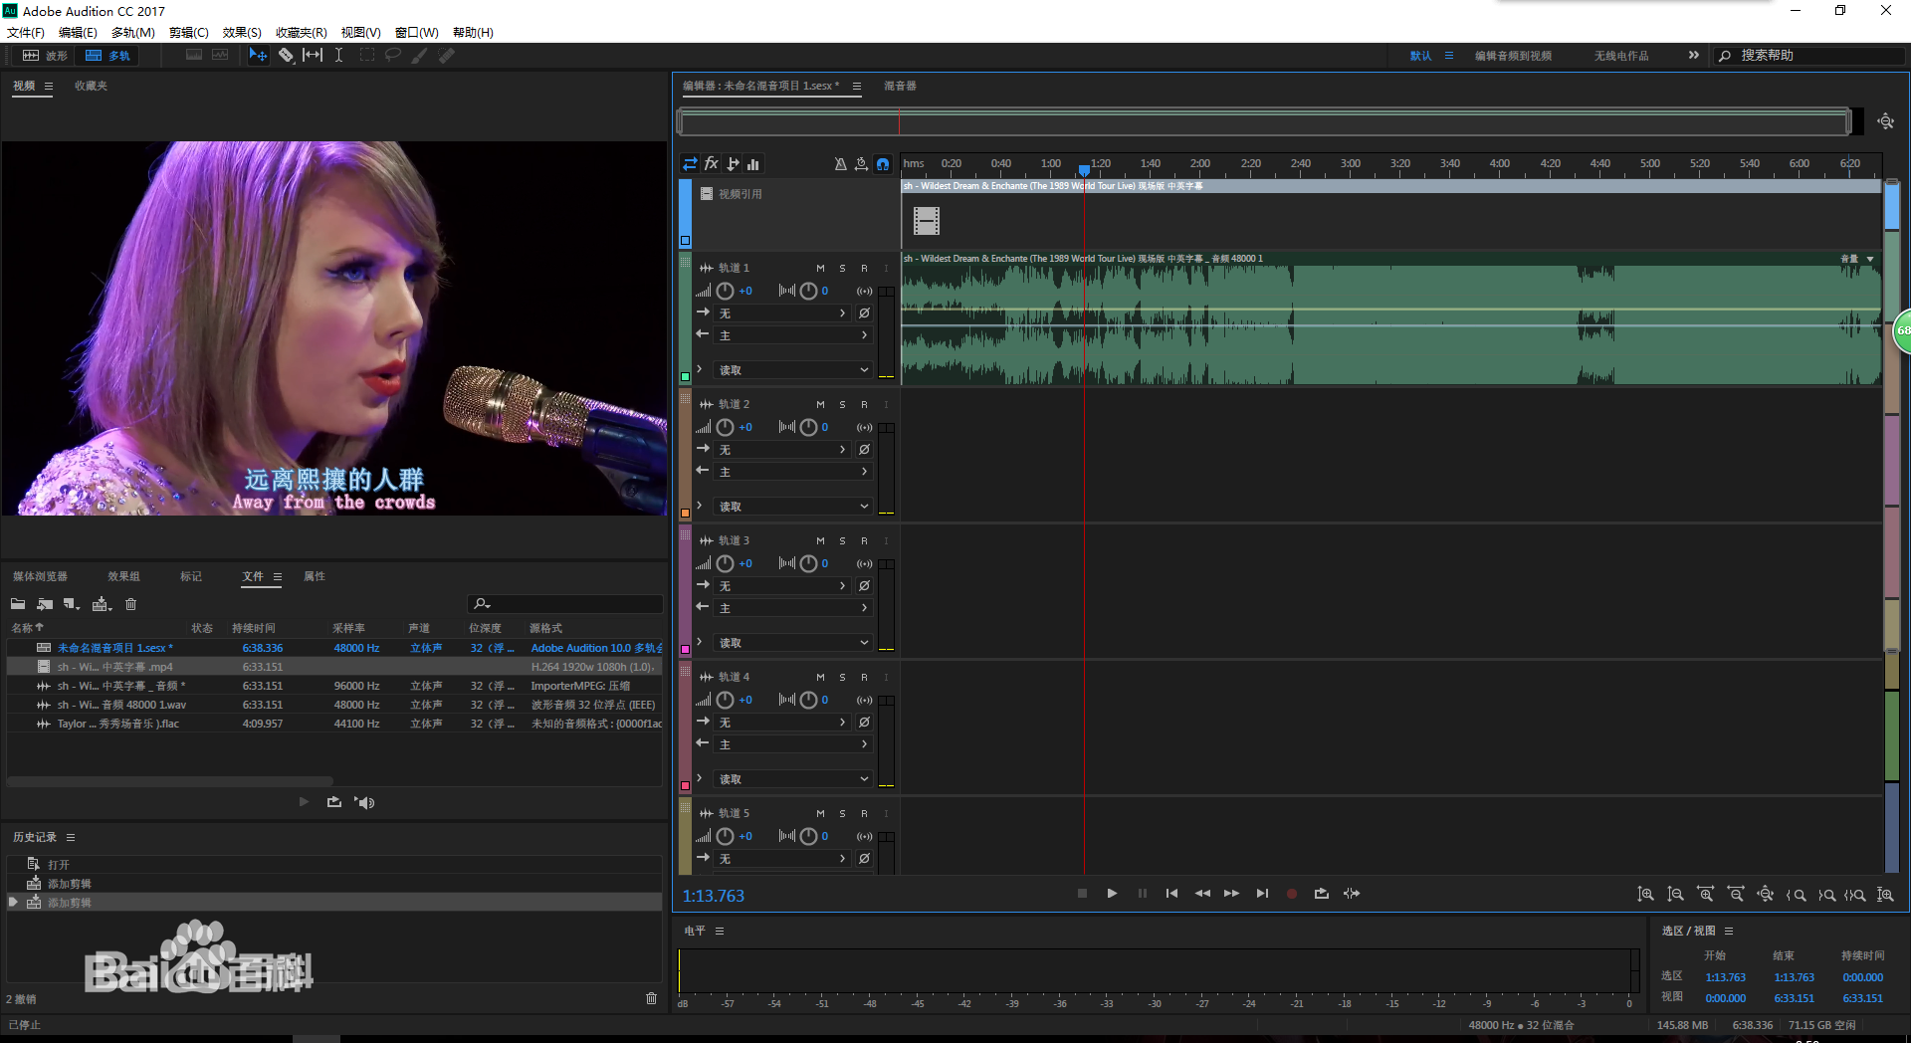This screenshot has width=1911, height=1043.
Task: Toggle skip selection button
Action: (x=1352, y=894)
